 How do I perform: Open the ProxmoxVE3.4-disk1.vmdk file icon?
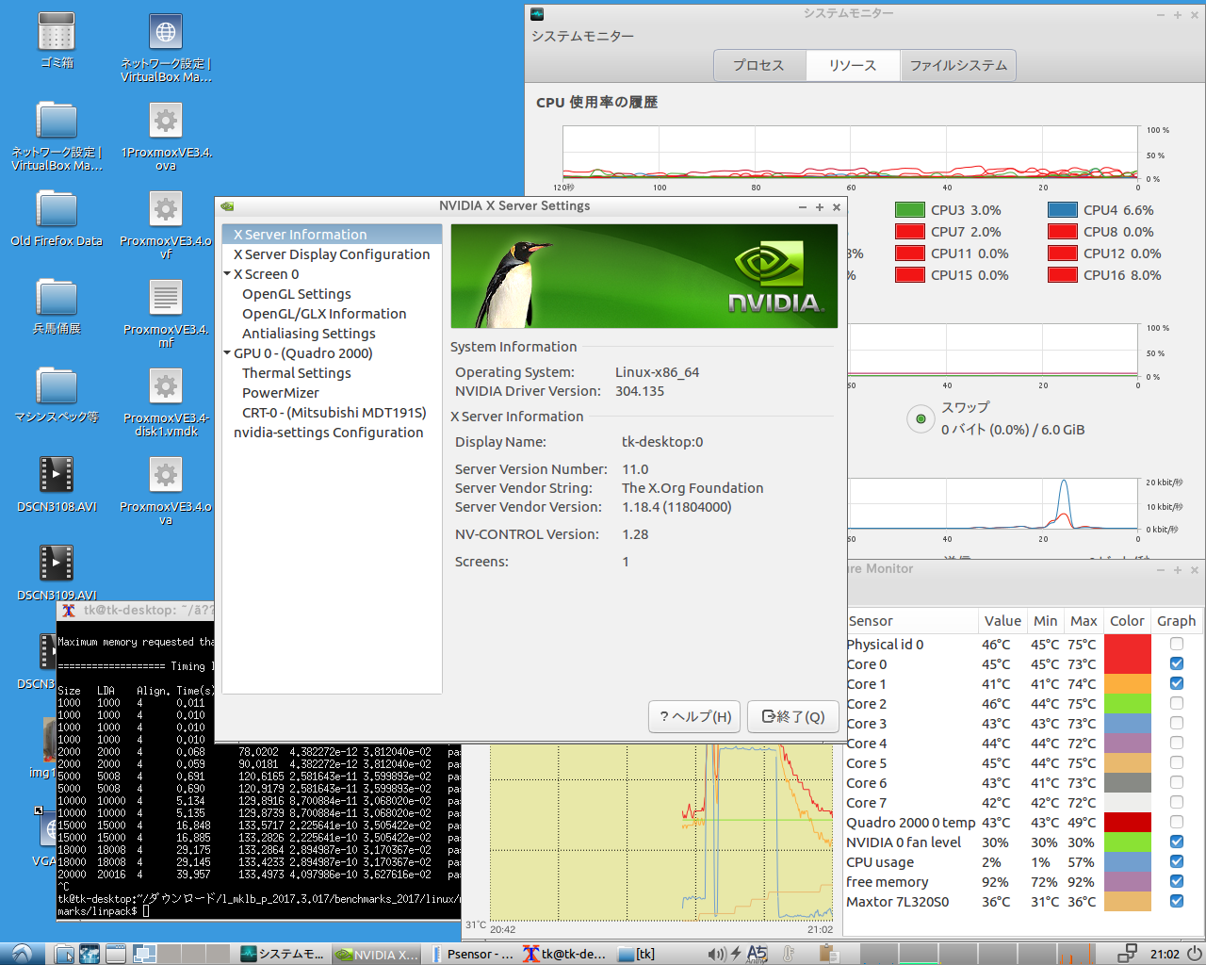pyautogui.click(x=166, y=387)
